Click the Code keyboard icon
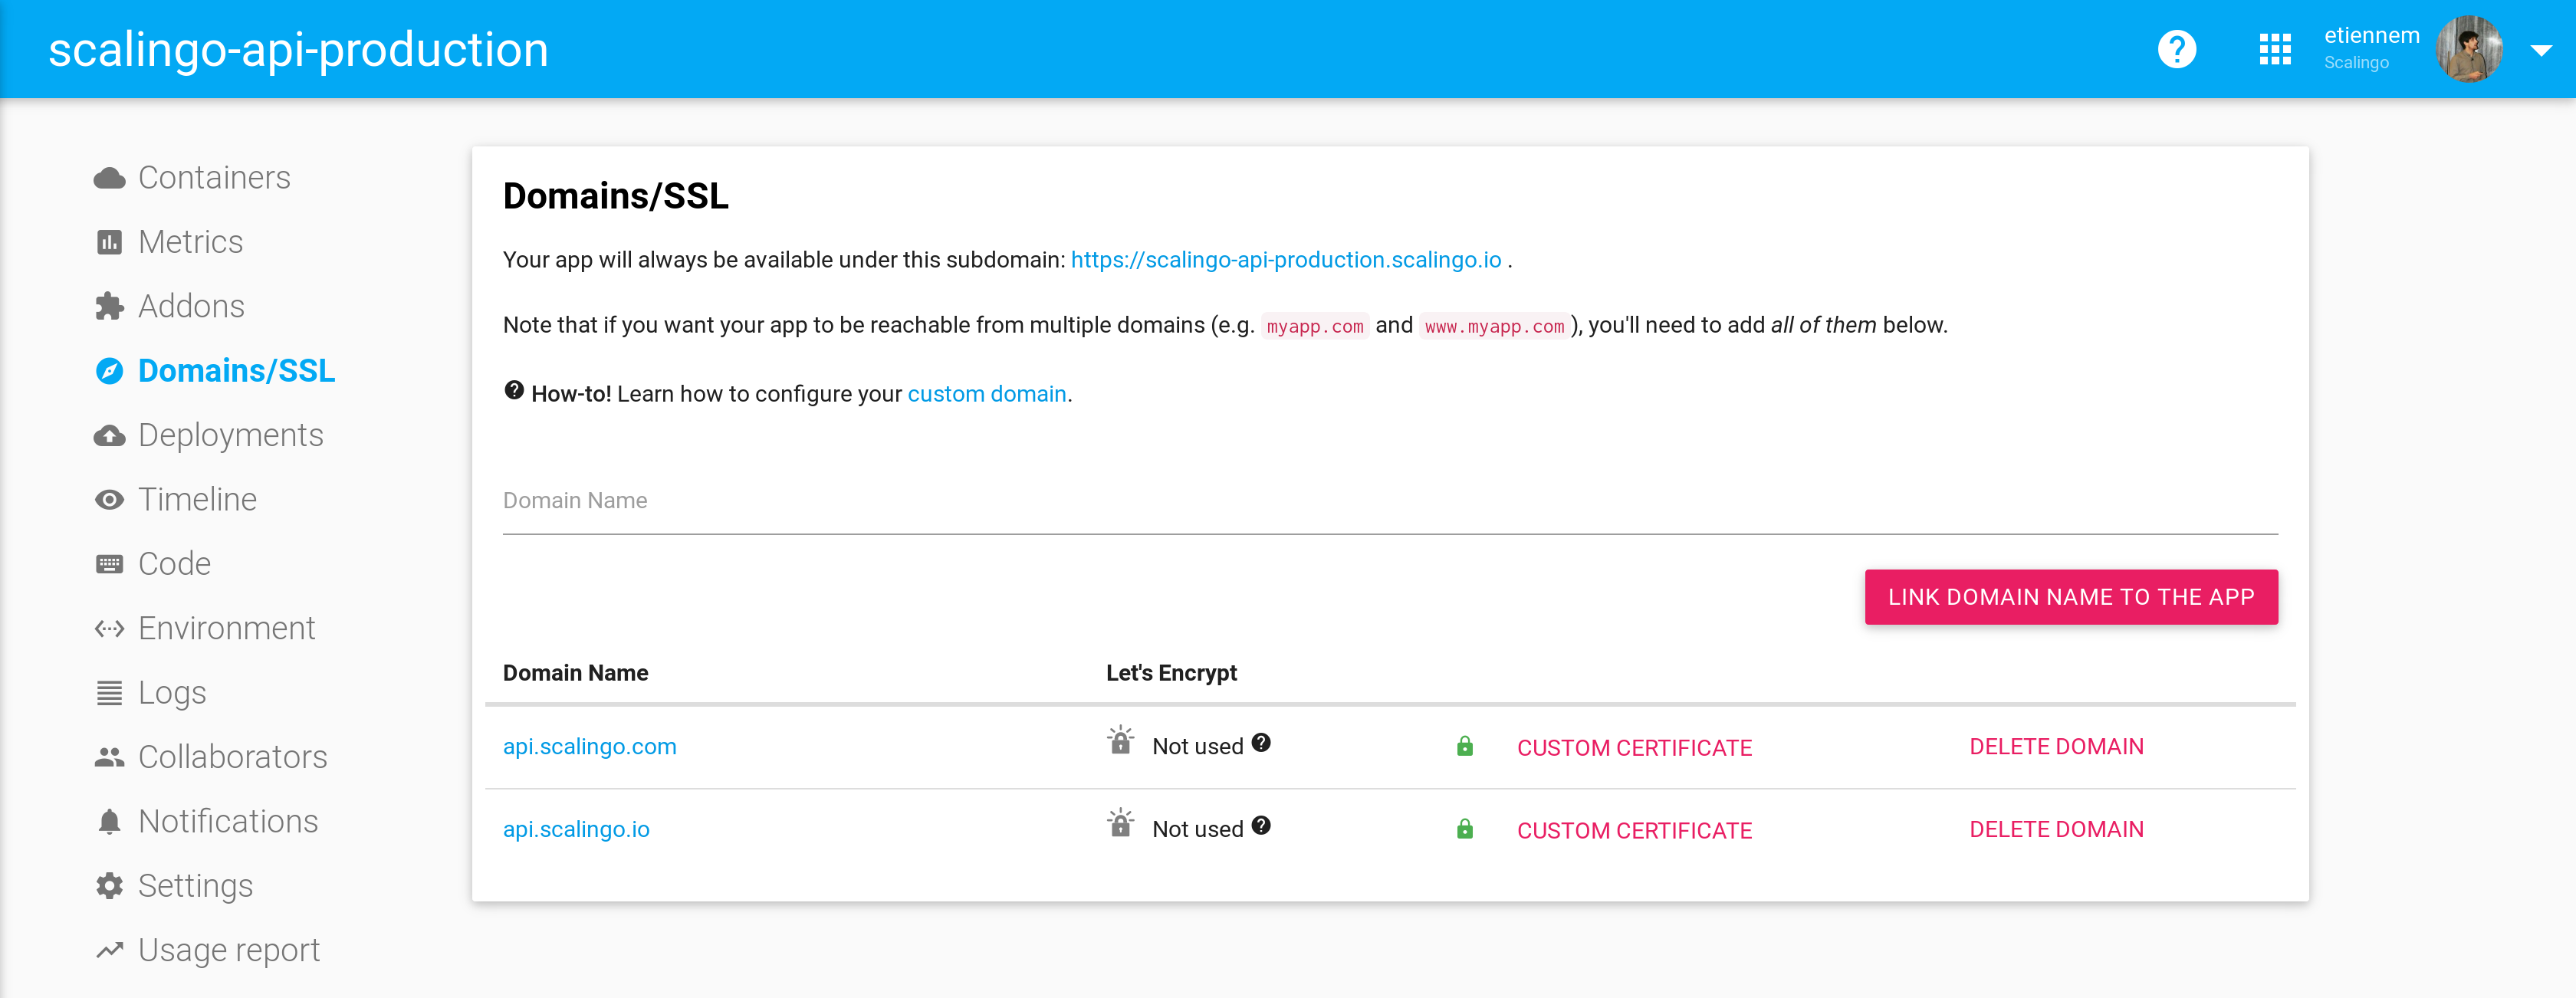This screenshot has width=2576, height=998. point(109,564)
